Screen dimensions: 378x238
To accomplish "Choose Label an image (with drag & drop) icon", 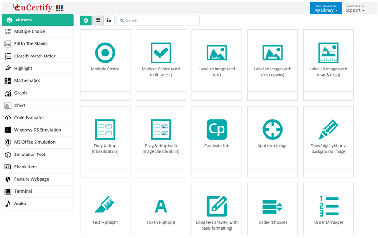I will 329,53.
